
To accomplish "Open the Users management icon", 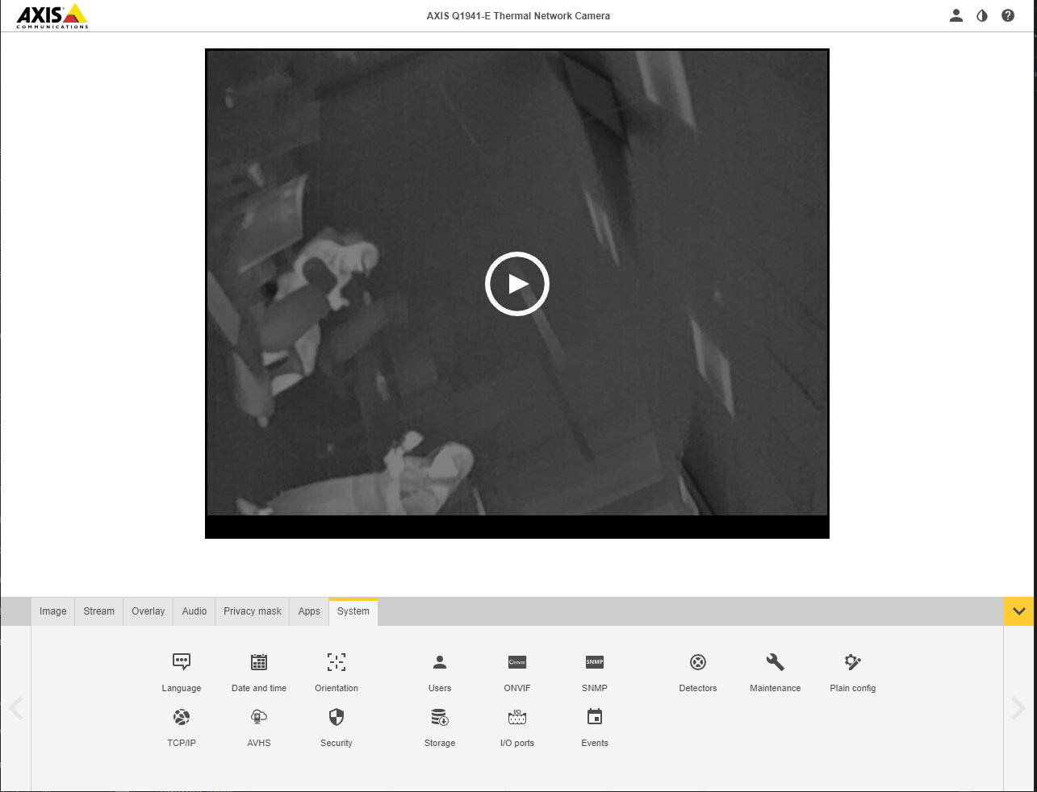I will tap(440, 663).
